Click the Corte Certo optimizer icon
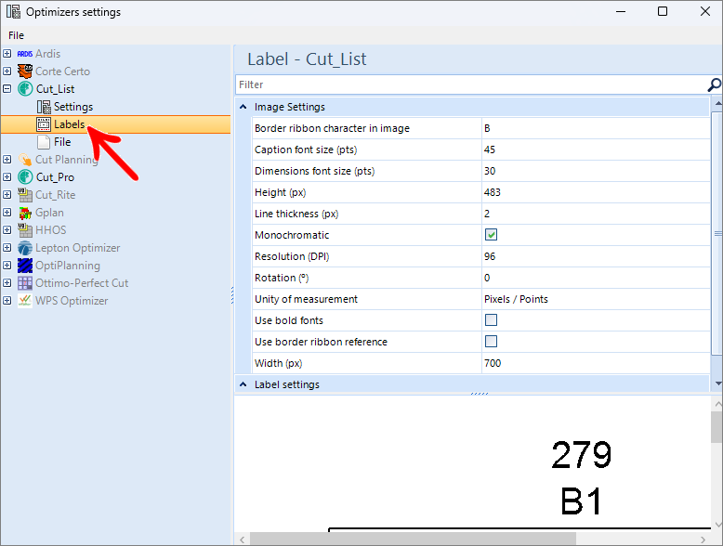723x546 pixels. (x=25, y=71)
